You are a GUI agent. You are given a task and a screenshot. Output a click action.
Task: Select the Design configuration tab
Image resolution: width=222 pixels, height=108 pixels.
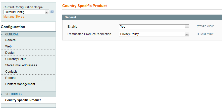pyautogui.click(x=10, y=53)
